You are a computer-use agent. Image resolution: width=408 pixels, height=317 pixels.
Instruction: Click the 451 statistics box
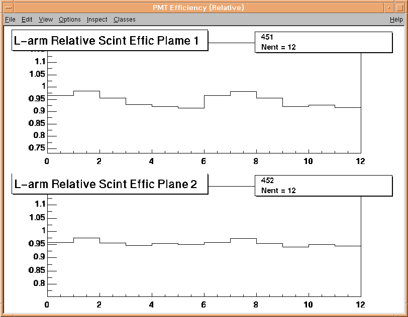[x=324, y=42]
